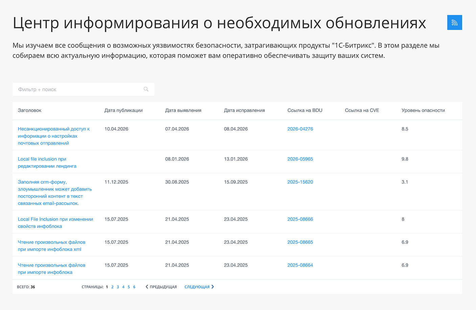476x310 pixels.
Task: Sort by 'Ссылка на CVE' column header
Action: 362,110
